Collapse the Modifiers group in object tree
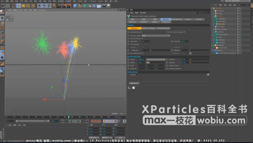 (x=213, y=32)
